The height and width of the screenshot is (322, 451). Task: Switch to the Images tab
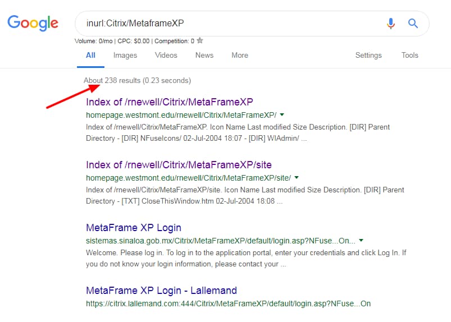125,55
